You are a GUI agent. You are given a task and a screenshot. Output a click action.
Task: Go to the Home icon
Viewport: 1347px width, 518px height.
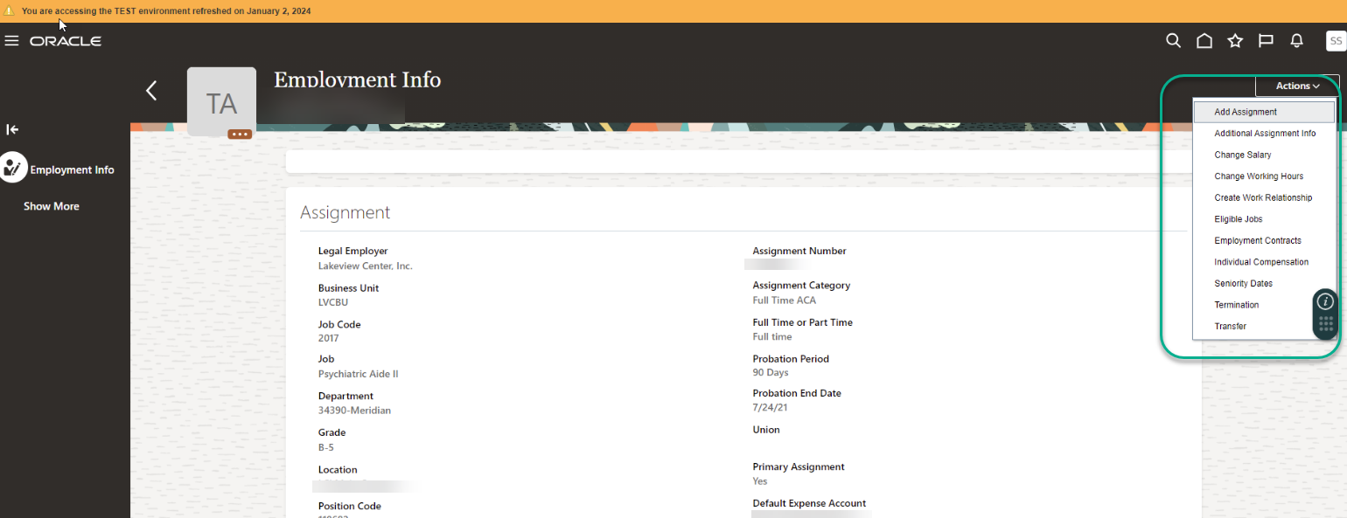pos(1204,40)
